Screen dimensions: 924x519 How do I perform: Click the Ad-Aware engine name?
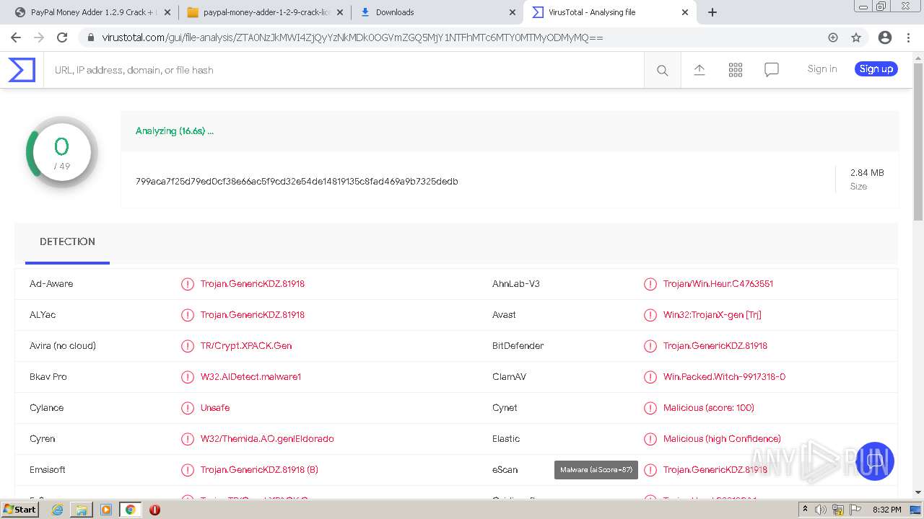[x=51, y=283]
